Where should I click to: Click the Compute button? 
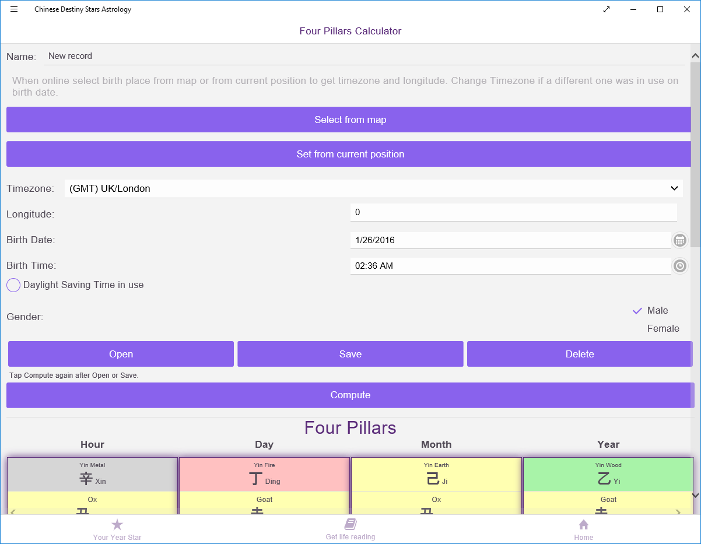tap(350, 395)
